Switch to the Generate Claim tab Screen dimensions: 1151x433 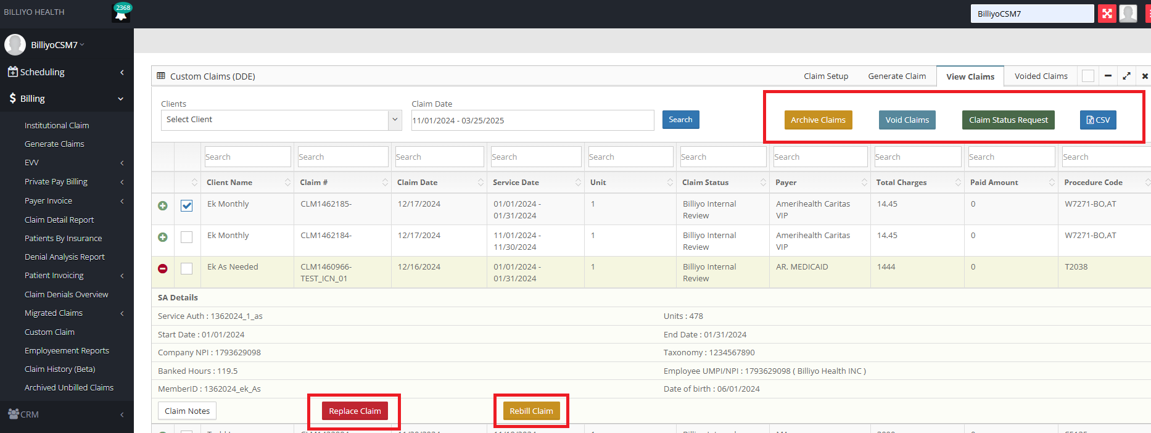[x=897, y=76]
